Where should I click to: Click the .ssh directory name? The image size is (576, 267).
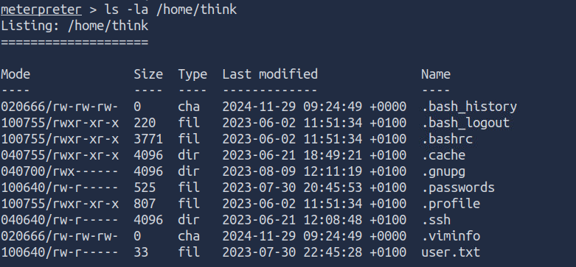click(x=436, y=220)
